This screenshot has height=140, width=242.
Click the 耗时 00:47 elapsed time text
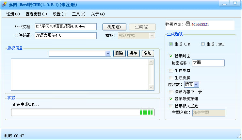click(14, 136)
